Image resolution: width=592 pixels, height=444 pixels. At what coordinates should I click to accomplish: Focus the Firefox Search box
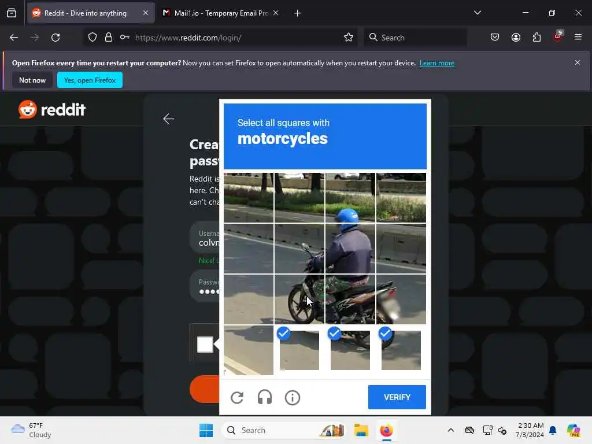click(x=415, y=38)
